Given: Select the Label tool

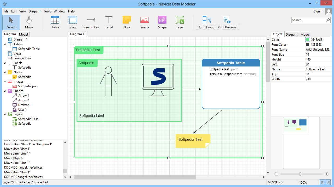Looking at the screenshot, I should click(x=109, y=22).
